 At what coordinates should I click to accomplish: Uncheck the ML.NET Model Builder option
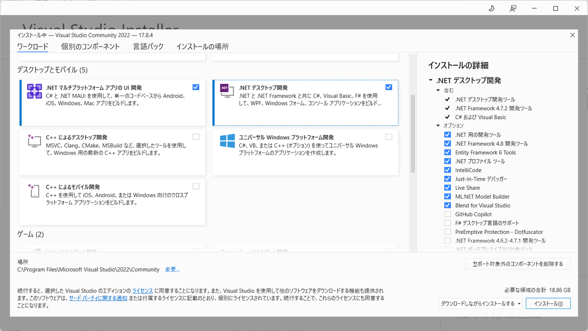(x=447, y=197)
